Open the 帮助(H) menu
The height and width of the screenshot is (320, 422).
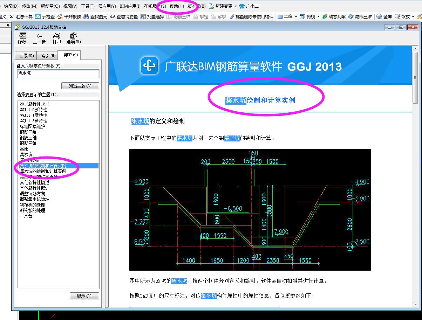(x=177, y=6)
